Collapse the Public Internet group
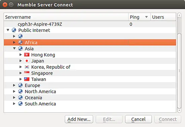 click(8, 30)
